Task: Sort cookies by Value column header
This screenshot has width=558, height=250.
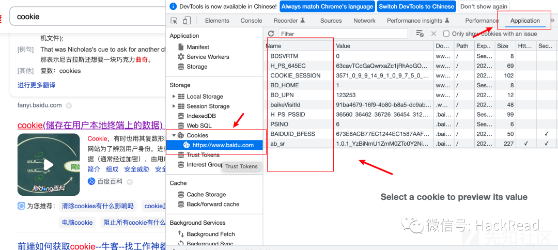Action: tap(384, 46)
